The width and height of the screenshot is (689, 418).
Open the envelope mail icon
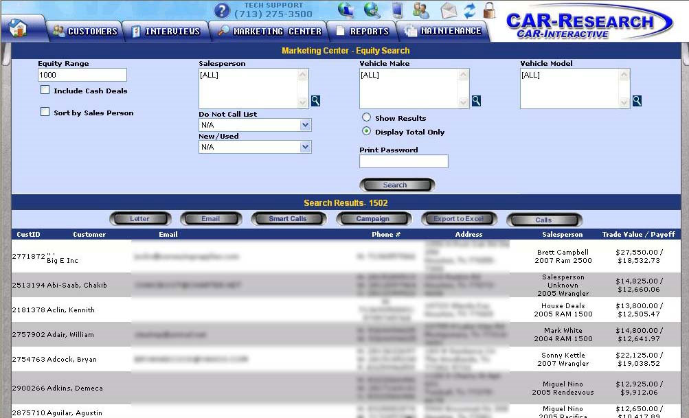point(449,10)
